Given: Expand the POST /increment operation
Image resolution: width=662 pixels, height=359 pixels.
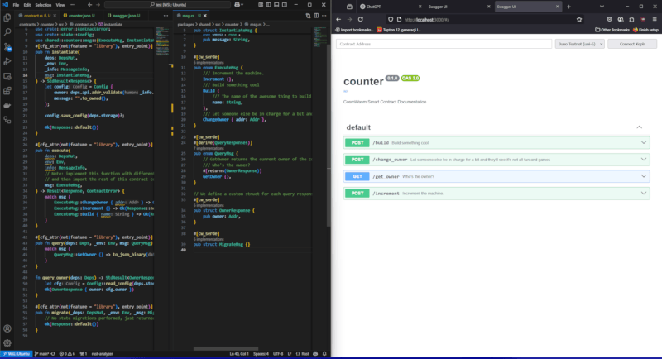Looking at the screenshot, I should (x=496, y=194).
